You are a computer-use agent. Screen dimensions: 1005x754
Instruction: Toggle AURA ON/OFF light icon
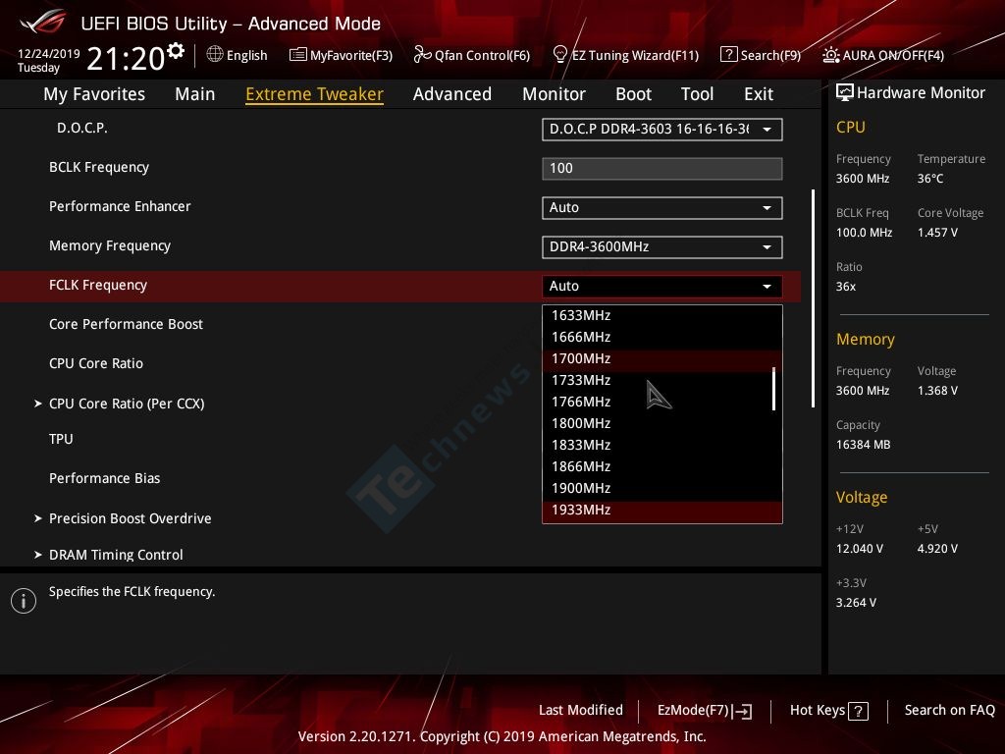tap(830, 55)
